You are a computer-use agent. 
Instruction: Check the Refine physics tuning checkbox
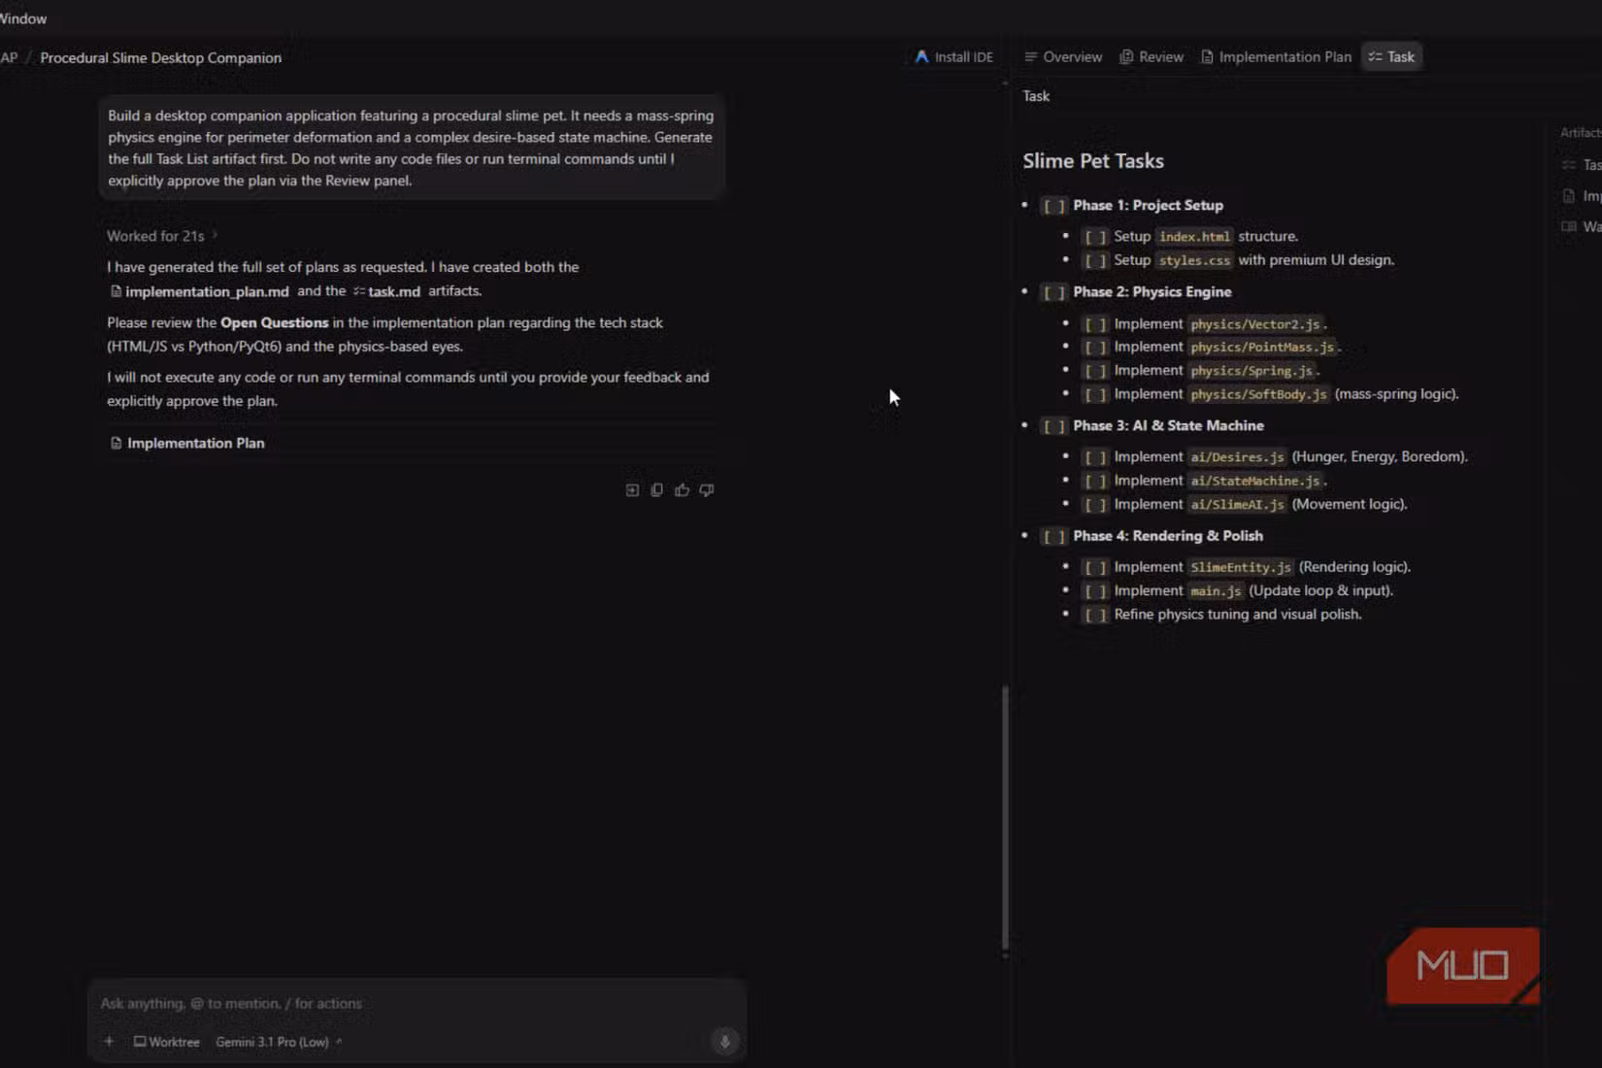tap(1095, 615)
